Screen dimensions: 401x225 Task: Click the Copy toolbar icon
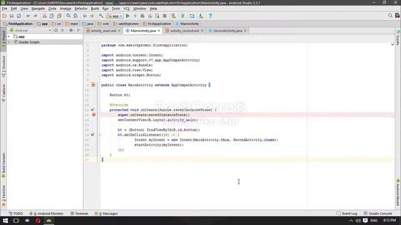coord(51,16)
